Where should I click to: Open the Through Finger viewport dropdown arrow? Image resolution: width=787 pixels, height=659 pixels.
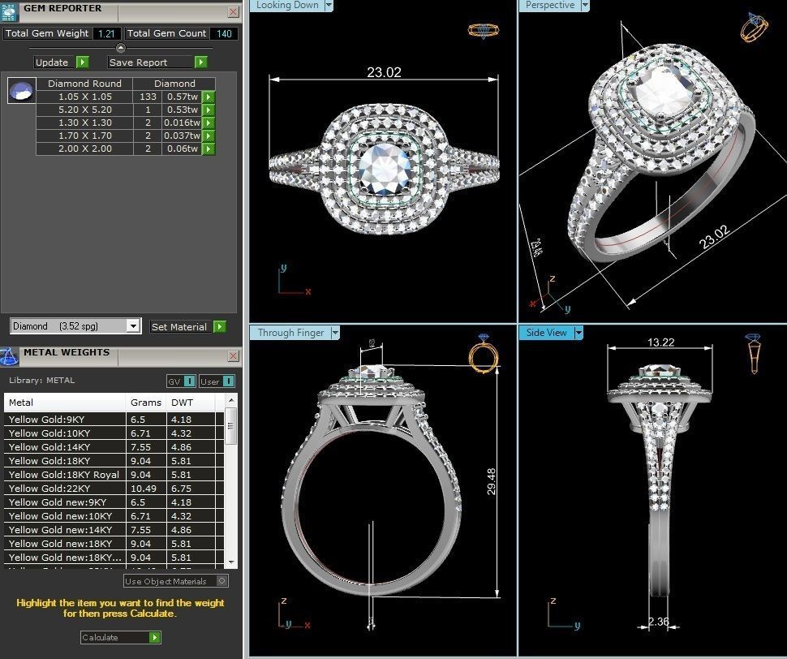tap(335, 333)
